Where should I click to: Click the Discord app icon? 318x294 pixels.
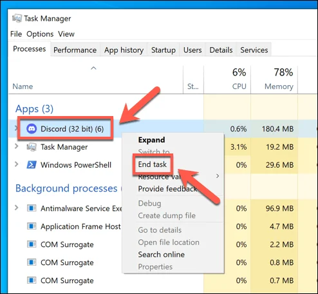click(32, 129)
